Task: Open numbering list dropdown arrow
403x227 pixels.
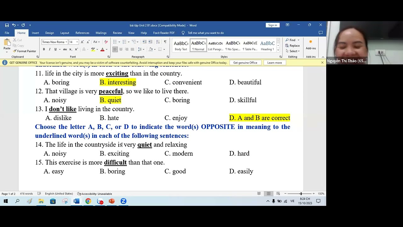Action: tap(128, 42)
